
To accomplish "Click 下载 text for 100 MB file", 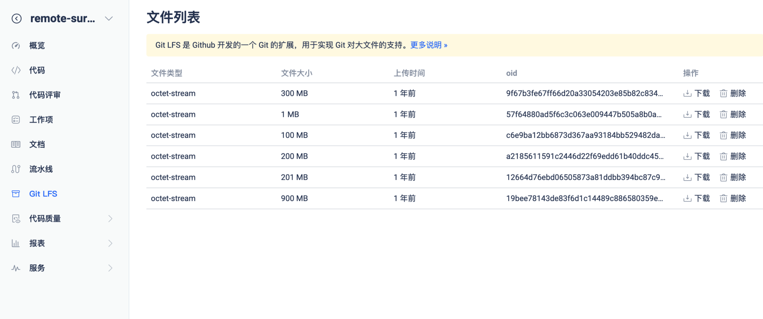I will (702, 136).
